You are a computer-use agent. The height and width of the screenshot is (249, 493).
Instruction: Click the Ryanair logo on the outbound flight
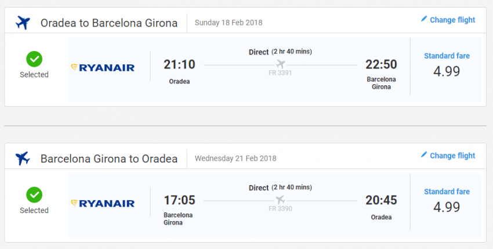(103, 67)
